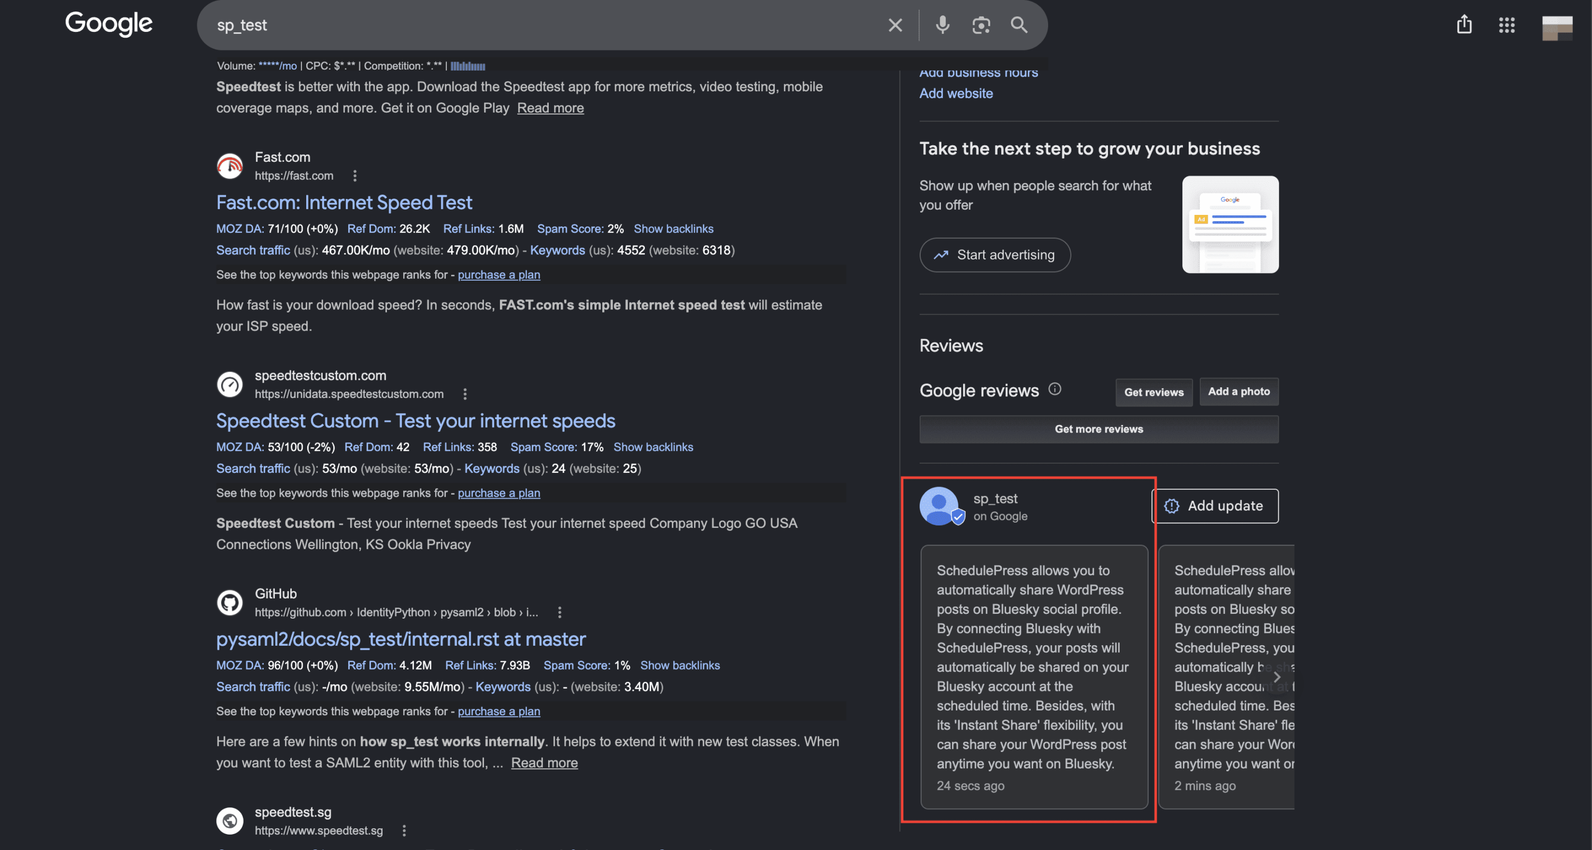This screenshot has height=850, width=1592.
Task: Start voice search with microphone icon
Action: pos(942,25)
